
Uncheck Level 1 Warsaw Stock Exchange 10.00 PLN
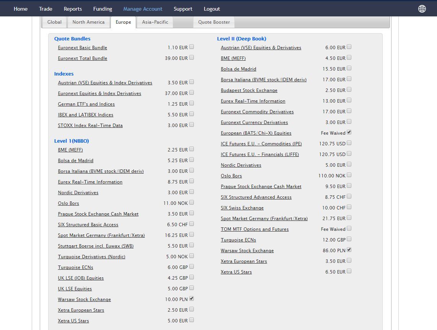(192, 299)
